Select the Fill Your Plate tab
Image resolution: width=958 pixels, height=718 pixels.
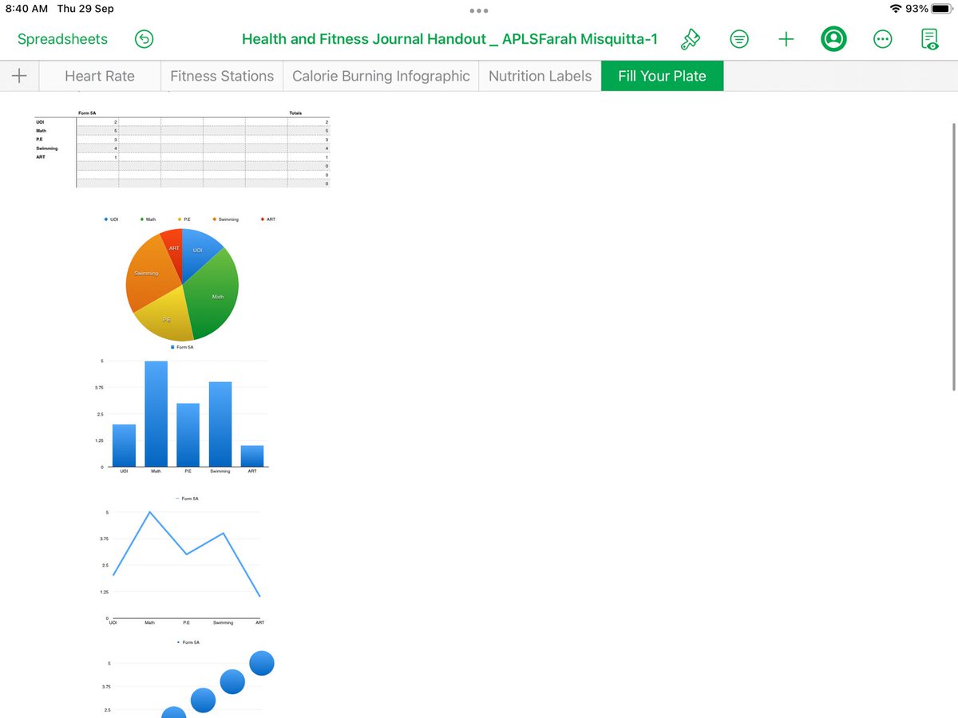pos(662,76)
